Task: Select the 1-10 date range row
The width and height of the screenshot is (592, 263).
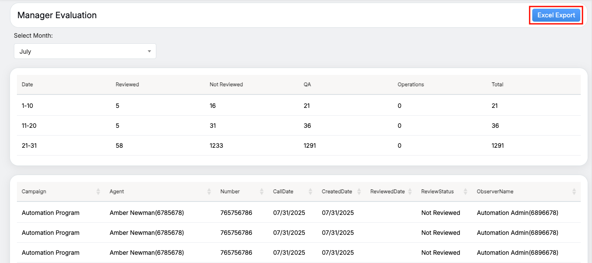Action: [x=27, y=106]
